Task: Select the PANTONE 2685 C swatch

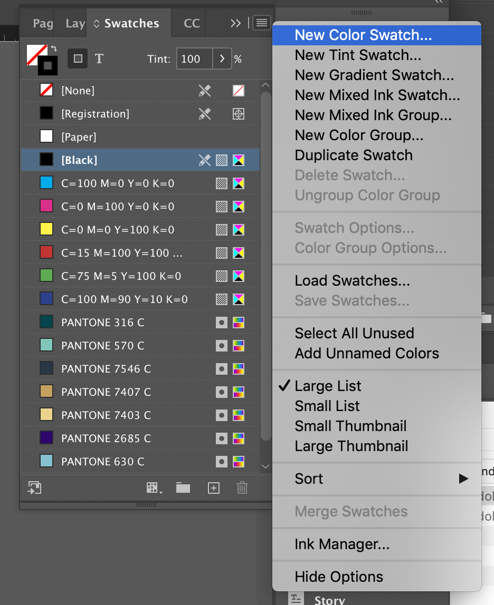Action: point(106,438)
